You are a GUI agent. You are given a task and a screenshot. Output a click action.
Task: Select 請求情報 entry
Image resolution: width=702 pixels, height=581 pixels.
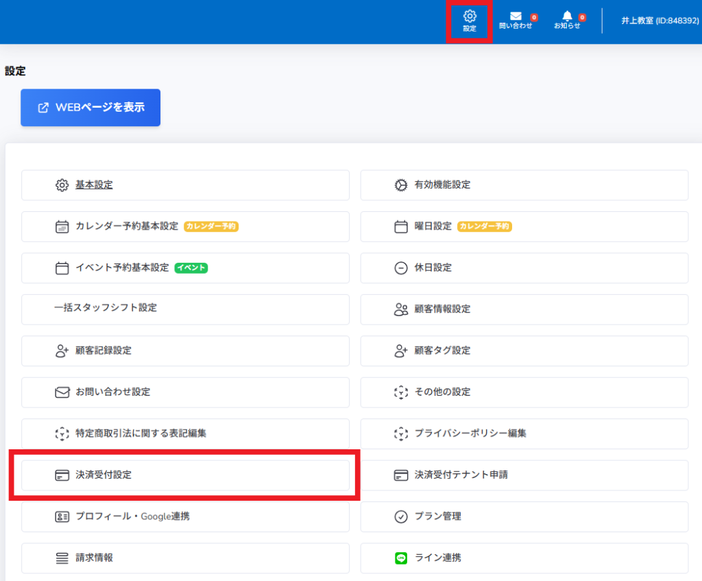94,558
